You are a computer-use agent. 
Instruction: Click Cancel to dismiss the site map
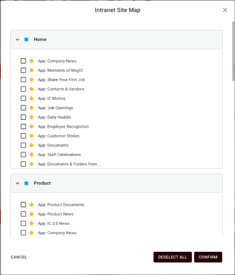coord(19,257)
